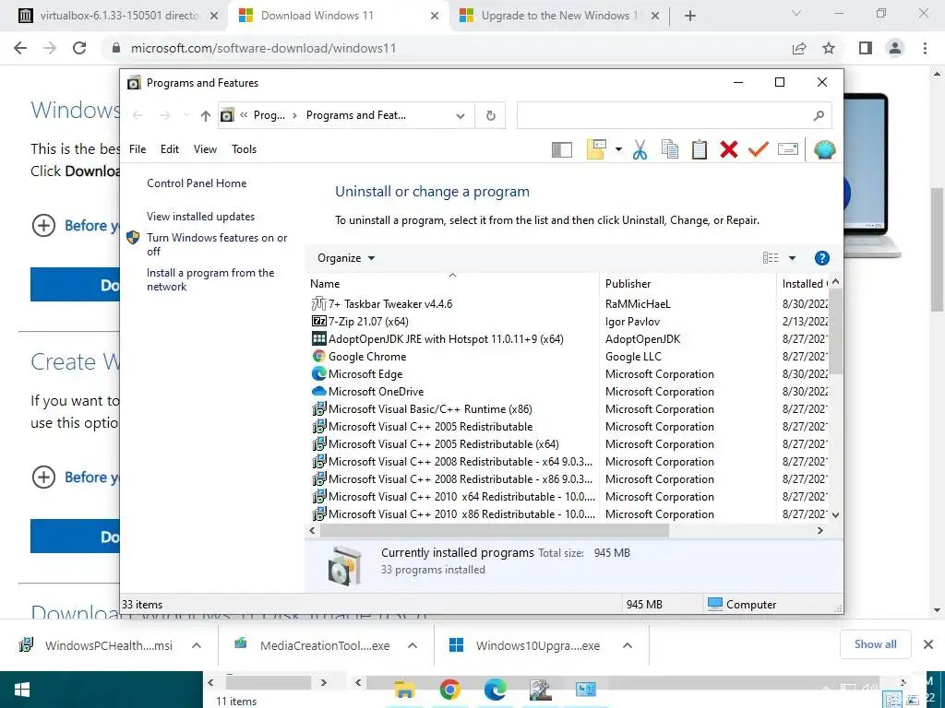Select Microsoft OneDrive in programs list
The width and height of the screenshot is (945, 708).
click(367, 391)
